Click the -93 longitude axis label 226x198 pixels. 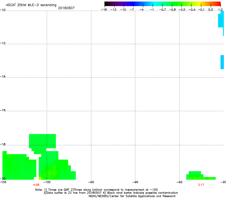pos(180,182)
